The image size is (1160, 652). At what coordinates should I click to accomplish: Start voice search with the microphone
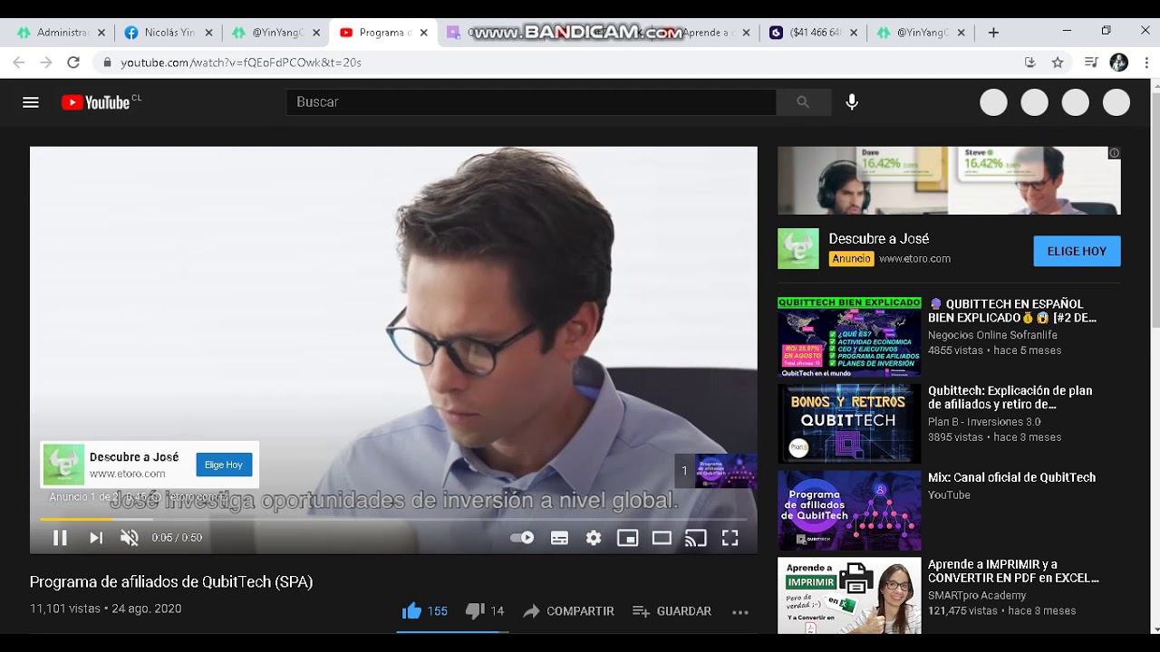852,102
